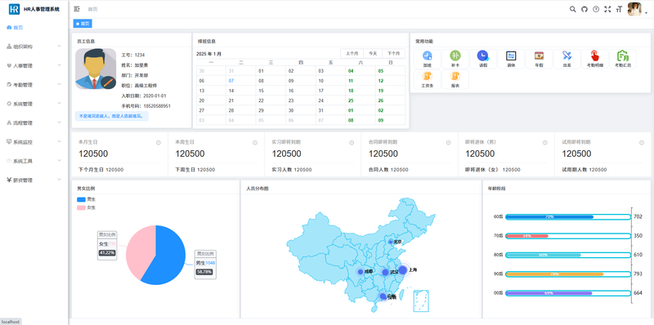Select the 首页 page tab
This screenshot has height=325, width=654.
(83, 24)
